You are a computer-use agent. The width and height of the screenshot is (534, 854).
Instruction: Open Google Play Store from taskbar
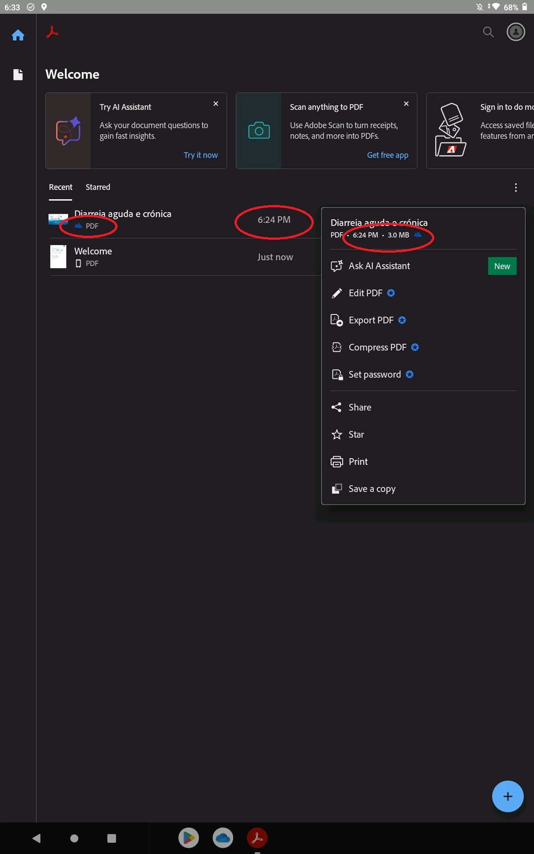point(189,838)
